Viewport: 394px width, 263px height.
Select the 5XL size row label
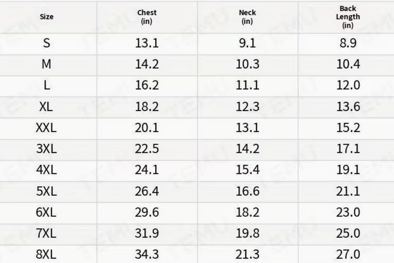[x=46, y=191]
